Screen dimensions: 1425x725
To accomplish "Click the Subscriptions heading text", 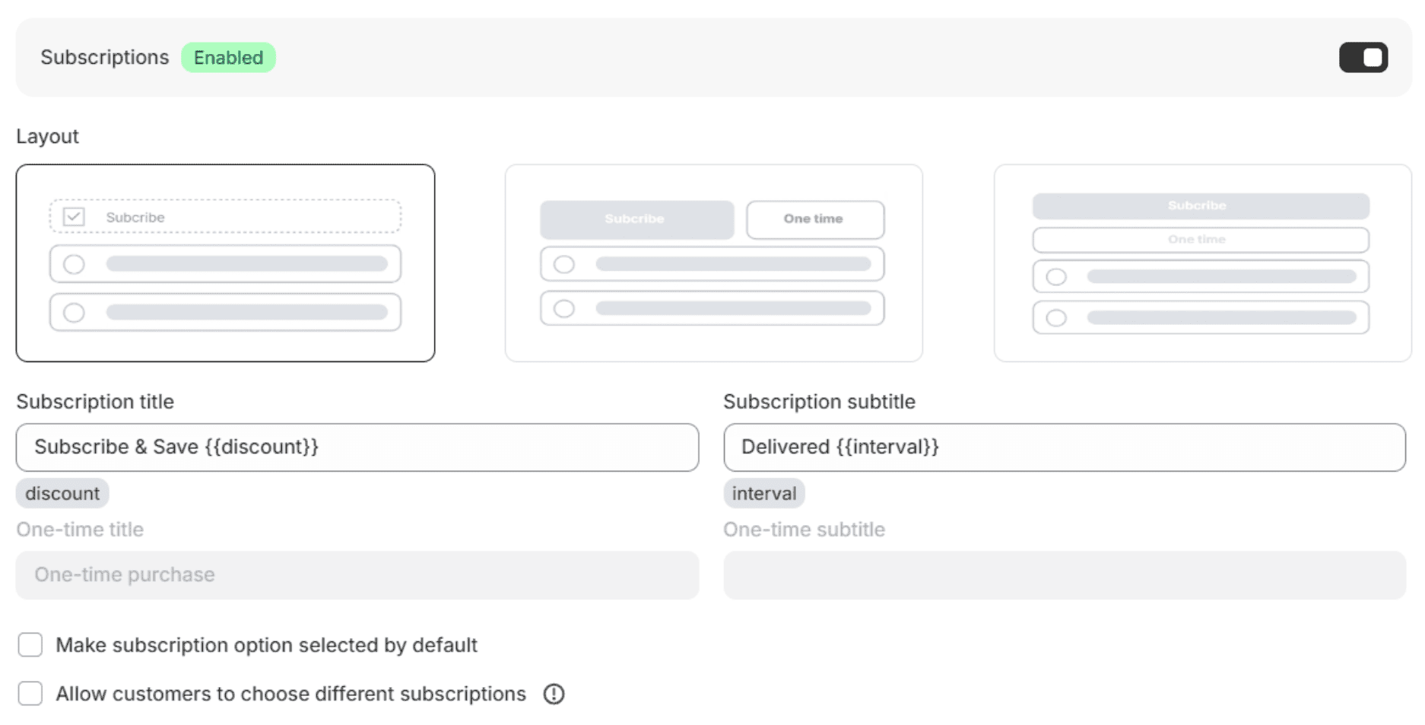I will (x=105, y=58).
